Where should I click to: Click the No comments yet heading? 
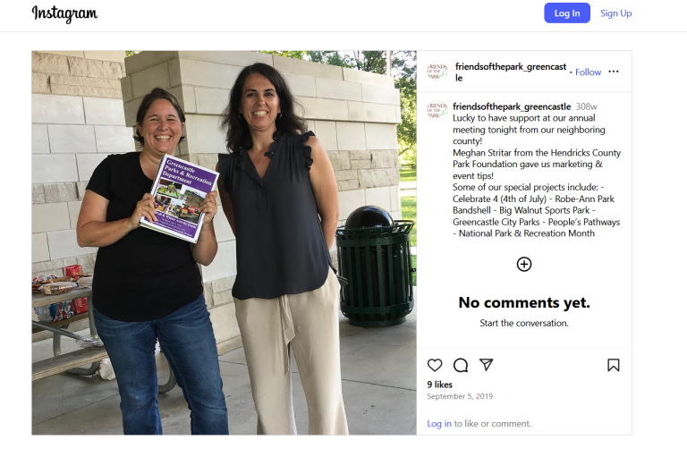[524, 302]
